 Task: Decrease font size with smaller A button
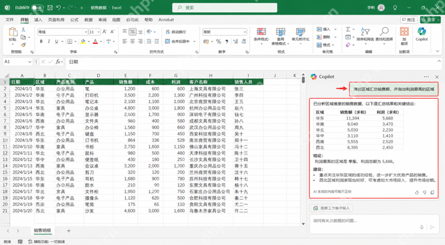pos(112,32)
